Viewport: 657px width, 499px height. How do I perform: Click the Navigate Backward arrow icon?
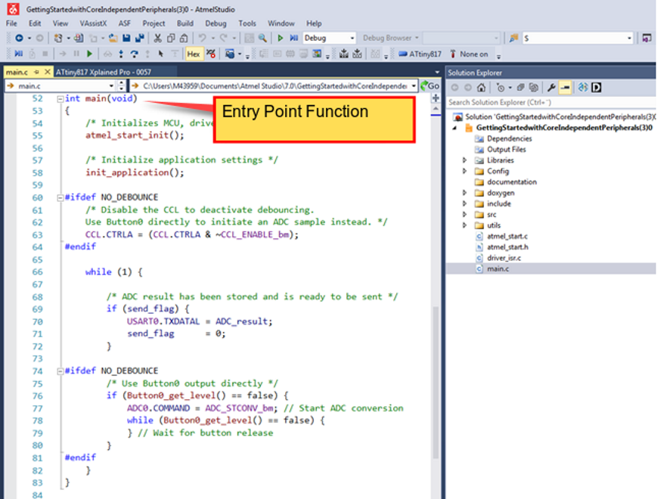tap(19, 38)
